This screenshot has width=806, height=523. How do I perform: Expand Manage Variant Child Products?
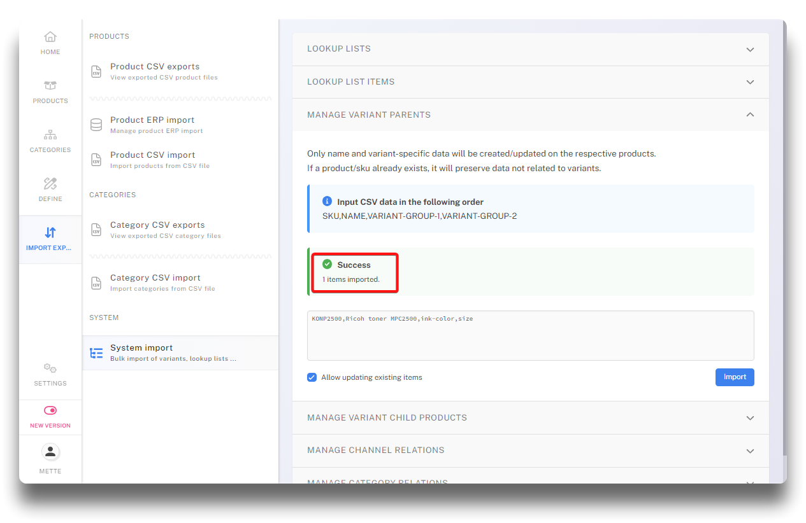pos(750,418)
